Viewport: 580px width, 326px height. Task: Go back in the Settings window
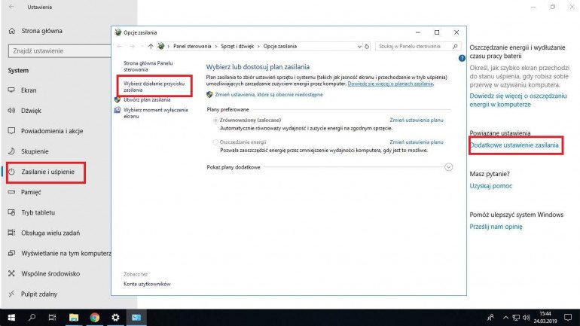(11, 7)
